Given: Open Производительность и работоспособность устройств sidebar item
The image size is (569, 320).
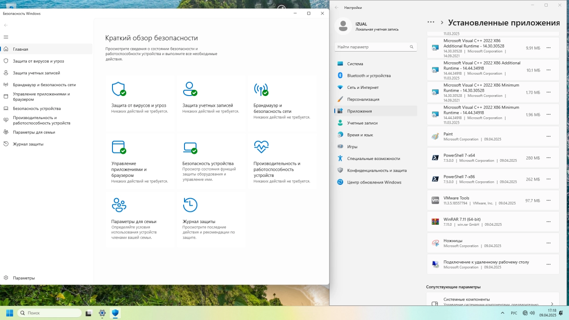Looking at the screenshot, I should tap(46, 120).
